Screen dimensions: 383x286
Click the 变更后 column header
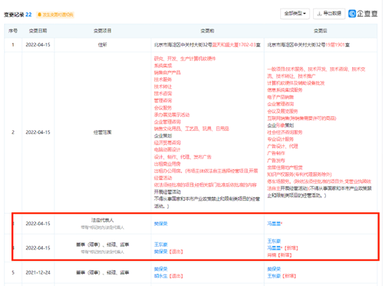click(x=320, y=31)
